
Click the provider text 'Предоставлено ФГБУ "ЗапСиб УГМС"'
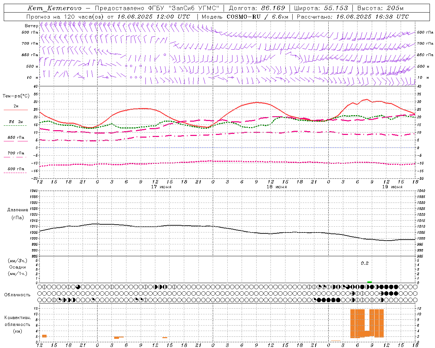157,8
